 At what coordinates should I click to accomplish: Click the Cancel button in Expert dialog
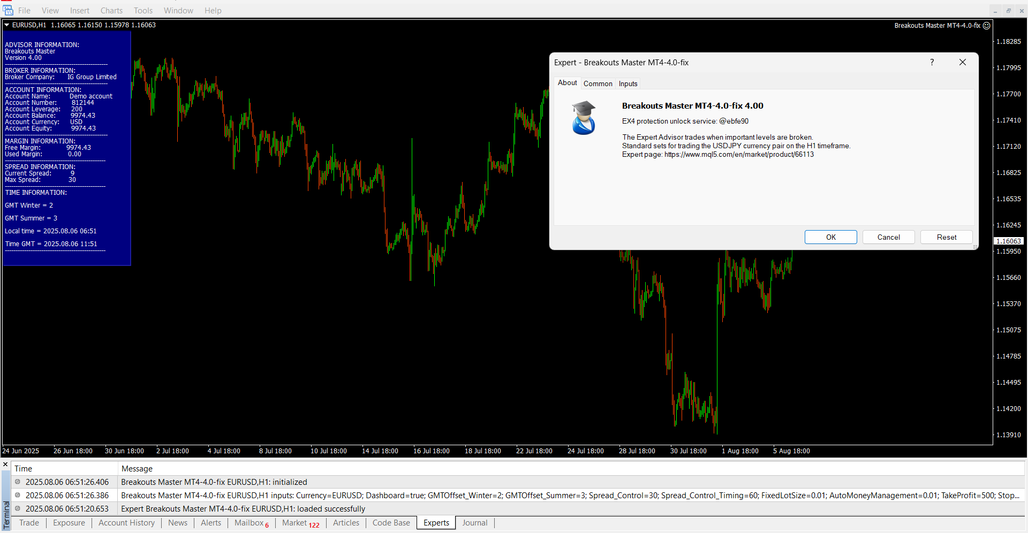pos(888,237)
